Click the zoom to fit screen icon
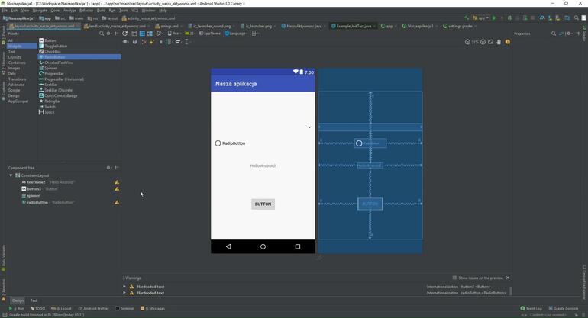588x318 pixels. point(490,42)
